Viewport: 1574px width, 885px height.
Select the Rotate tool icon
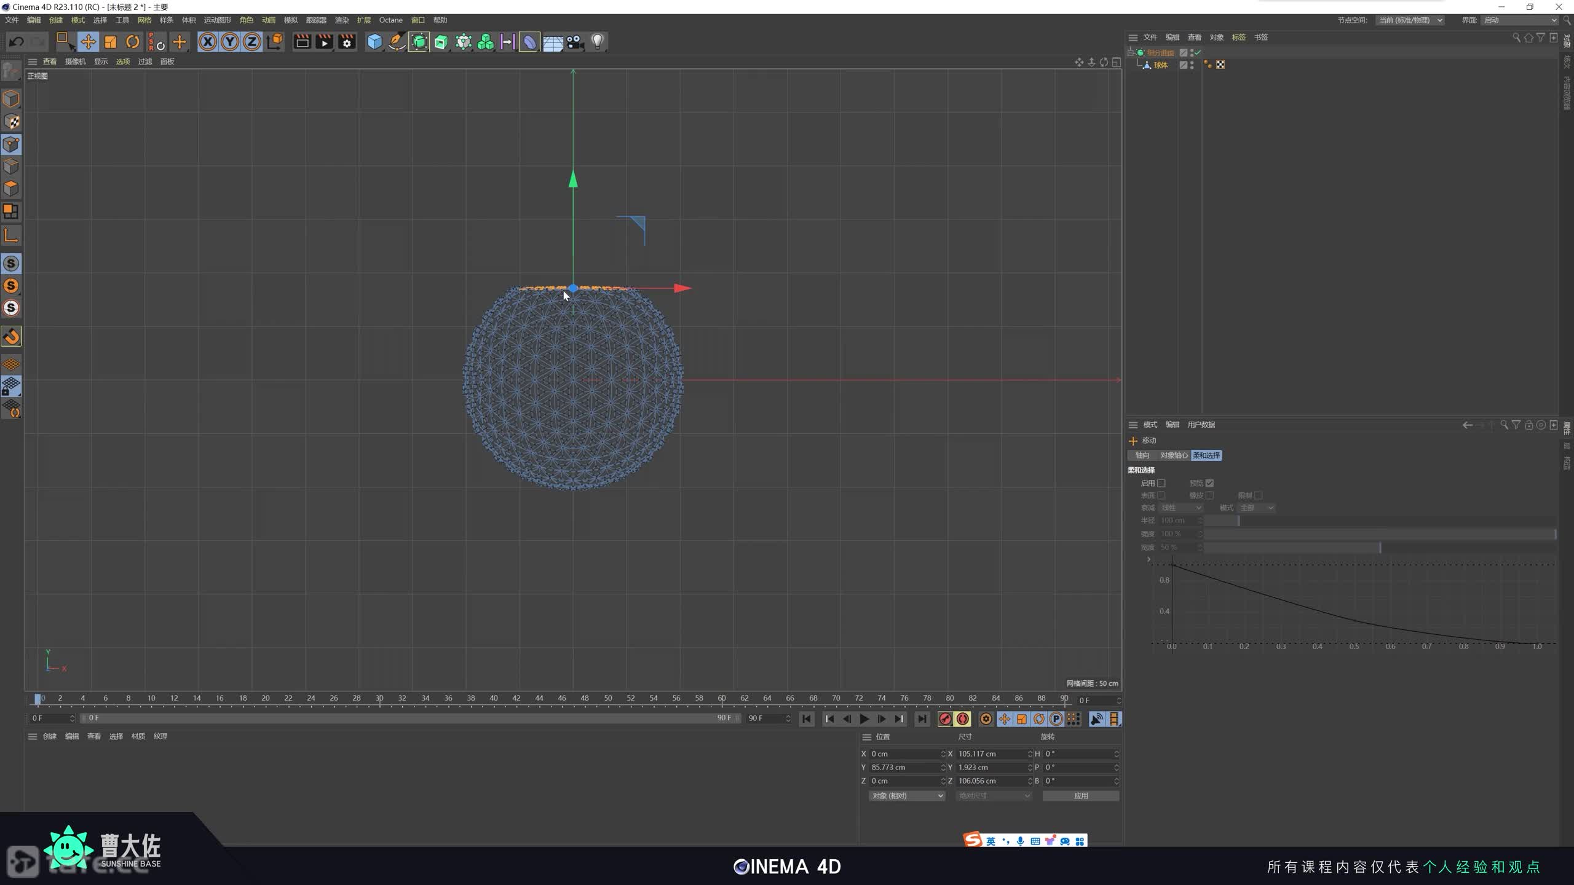[x=132, y=42]
